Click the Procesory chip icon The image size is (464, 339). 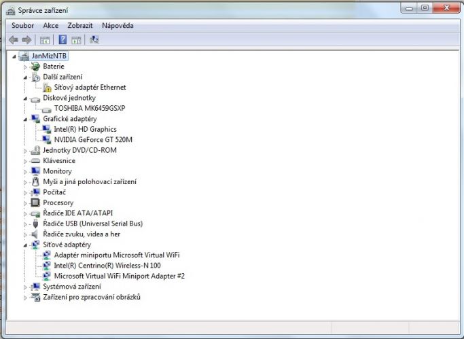[35, 202]
